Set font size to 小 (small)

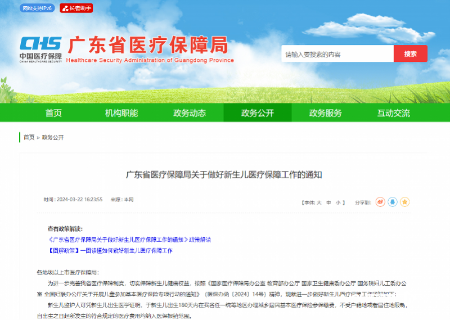338,202
